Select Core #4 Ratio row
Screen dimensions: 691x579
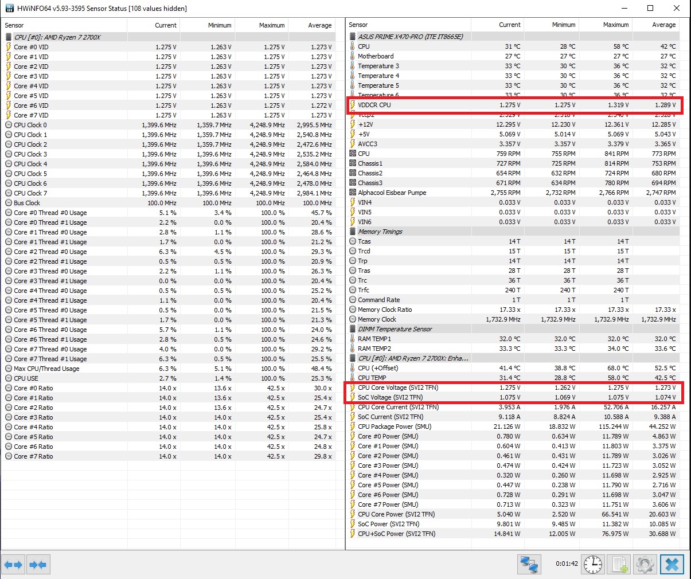coord(169,427)
